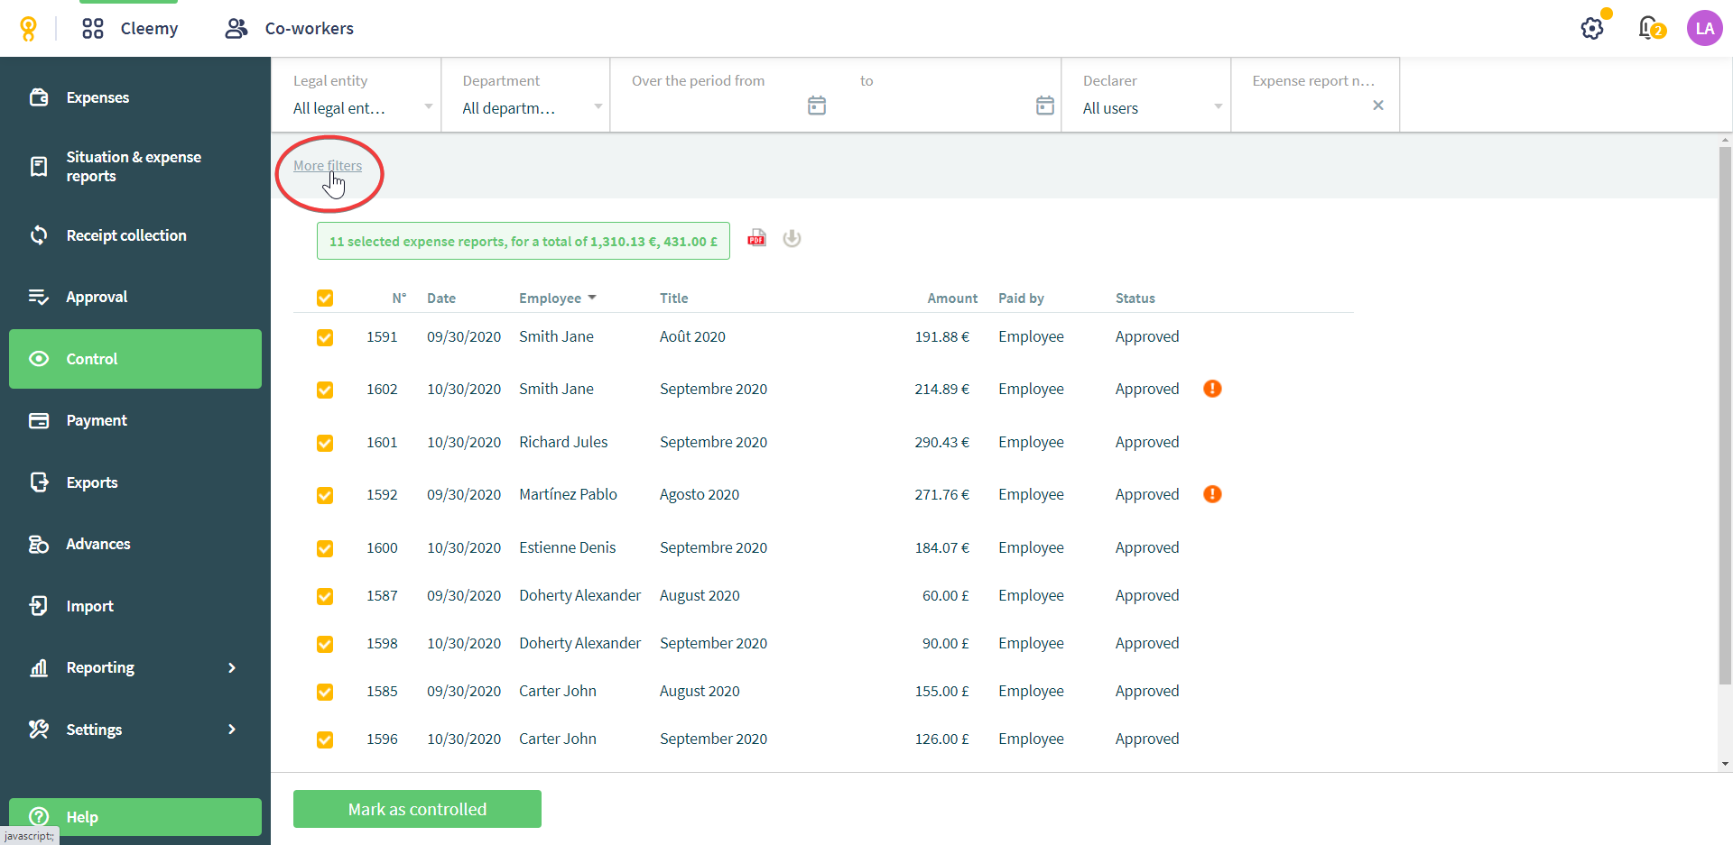
Task: Click the Lucca logo icon
Action: (28, 29)
